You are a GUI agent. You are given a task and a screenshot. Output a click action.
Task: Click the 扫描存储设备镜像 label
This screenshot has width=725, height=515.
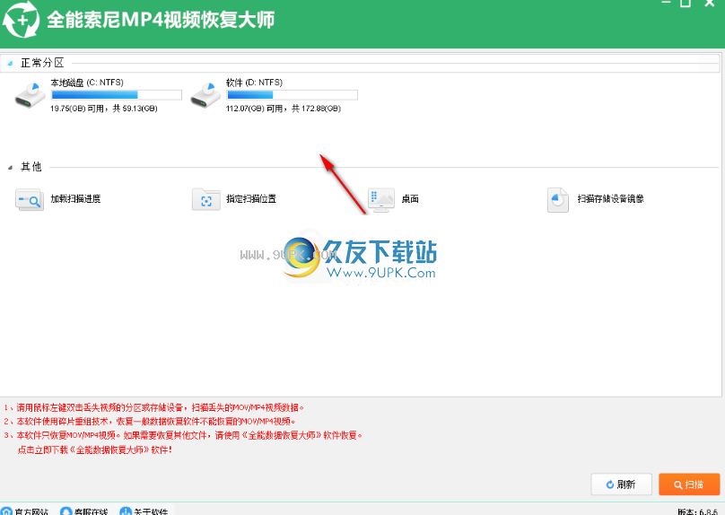(610, 199)
